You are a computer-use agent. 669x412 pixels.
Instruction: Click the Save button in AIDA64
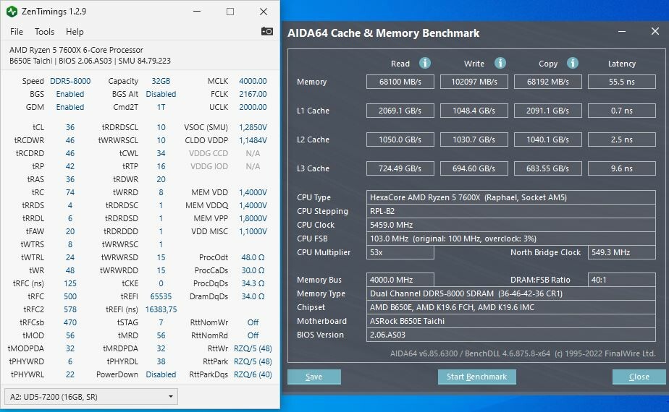314,377
